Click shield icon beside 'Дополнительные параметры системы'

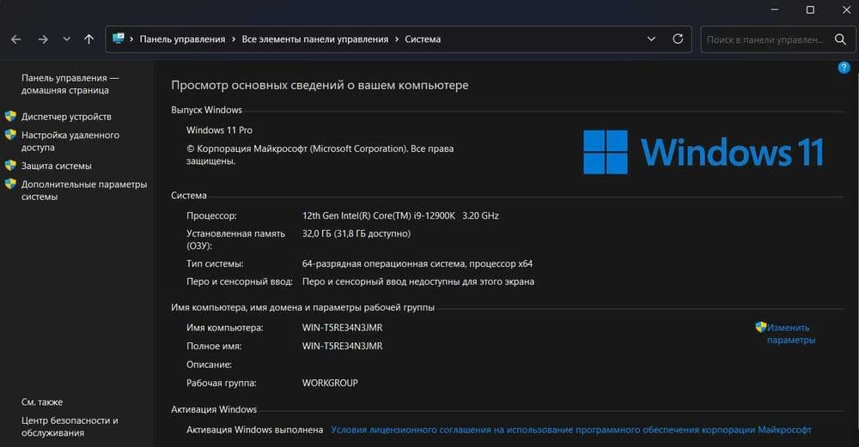(10, 184)
